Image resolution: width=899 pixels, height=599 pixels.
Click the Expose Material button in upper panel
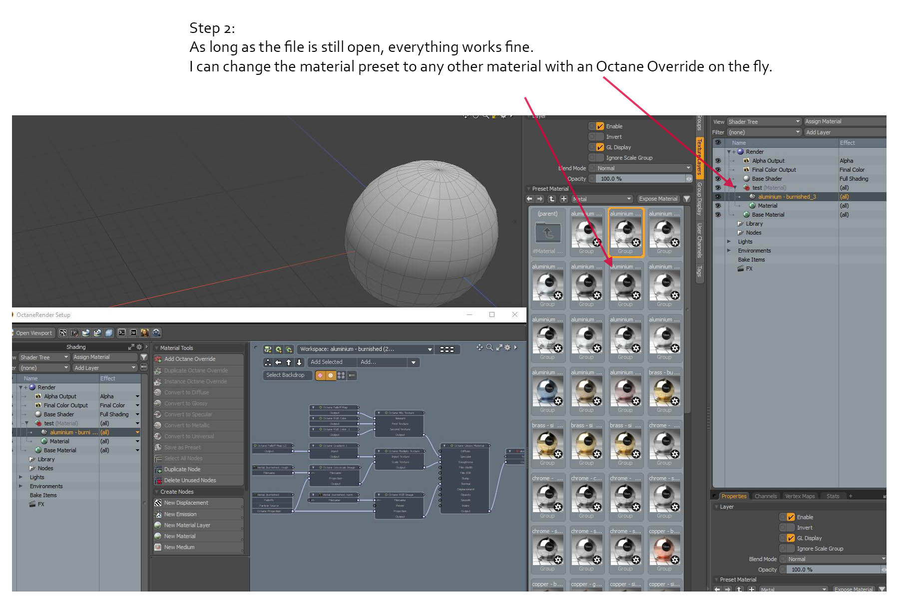pos(658,199)
